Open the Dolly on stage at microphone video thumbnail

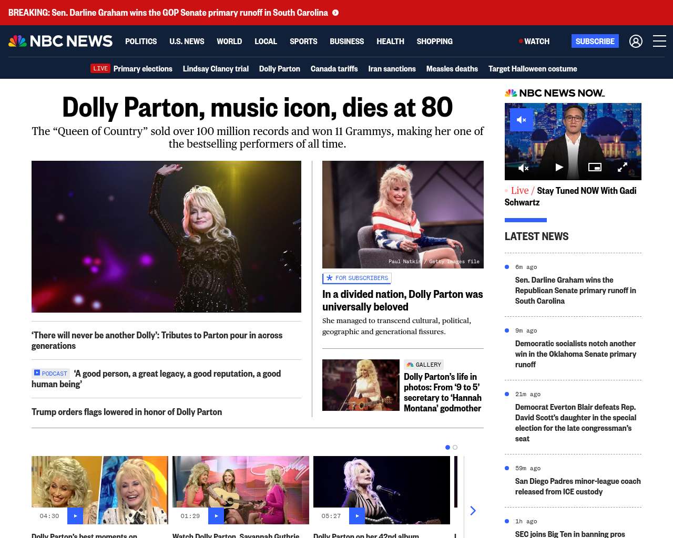point(382,490)
